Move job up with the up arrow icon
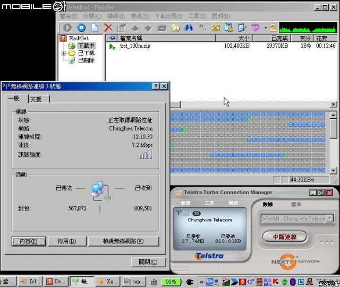The width and height of the screenshot is (340, 288). (x=135, y=28)
